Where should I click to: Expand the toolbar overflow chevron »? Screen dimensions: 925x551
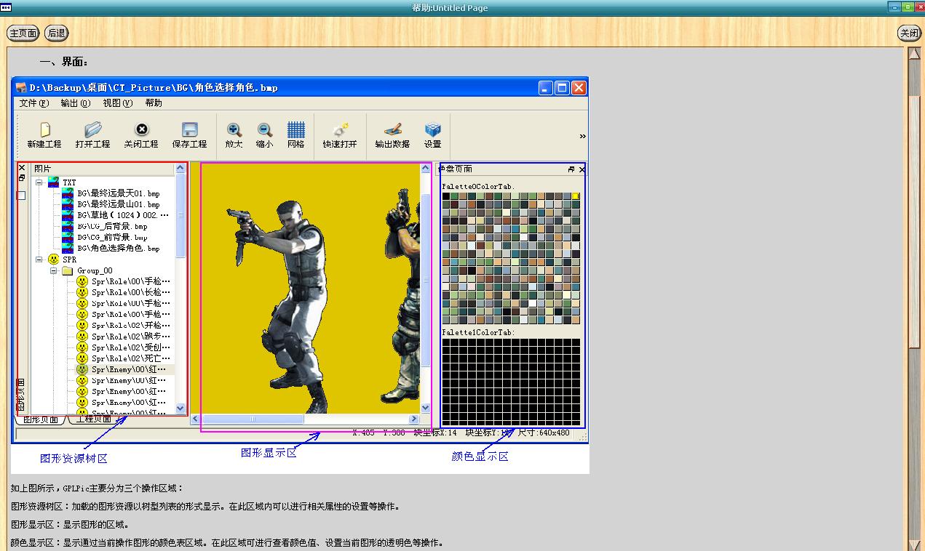[582, 136]
